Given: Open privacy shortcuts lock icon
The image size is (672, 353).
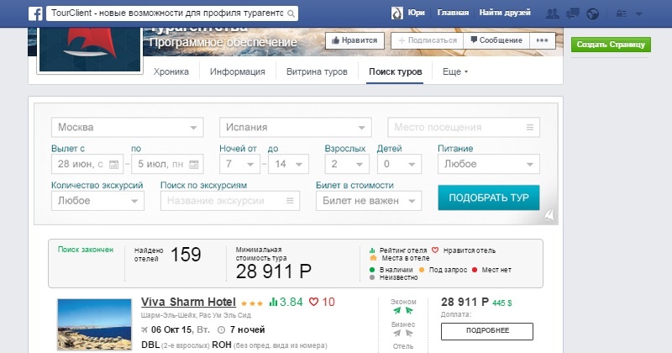Looking at the screenshot, I should click(622, 13).
